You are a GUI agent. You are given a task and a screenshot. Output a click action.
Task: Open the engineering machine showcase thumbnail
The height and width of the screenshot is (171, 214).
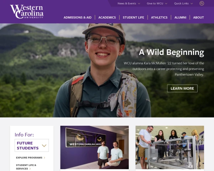(x=170, y=147)
